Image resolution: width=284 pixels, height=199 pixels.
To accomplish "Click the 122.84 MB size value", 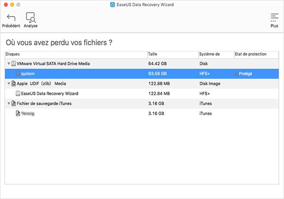I will click(x=159, y=93).
